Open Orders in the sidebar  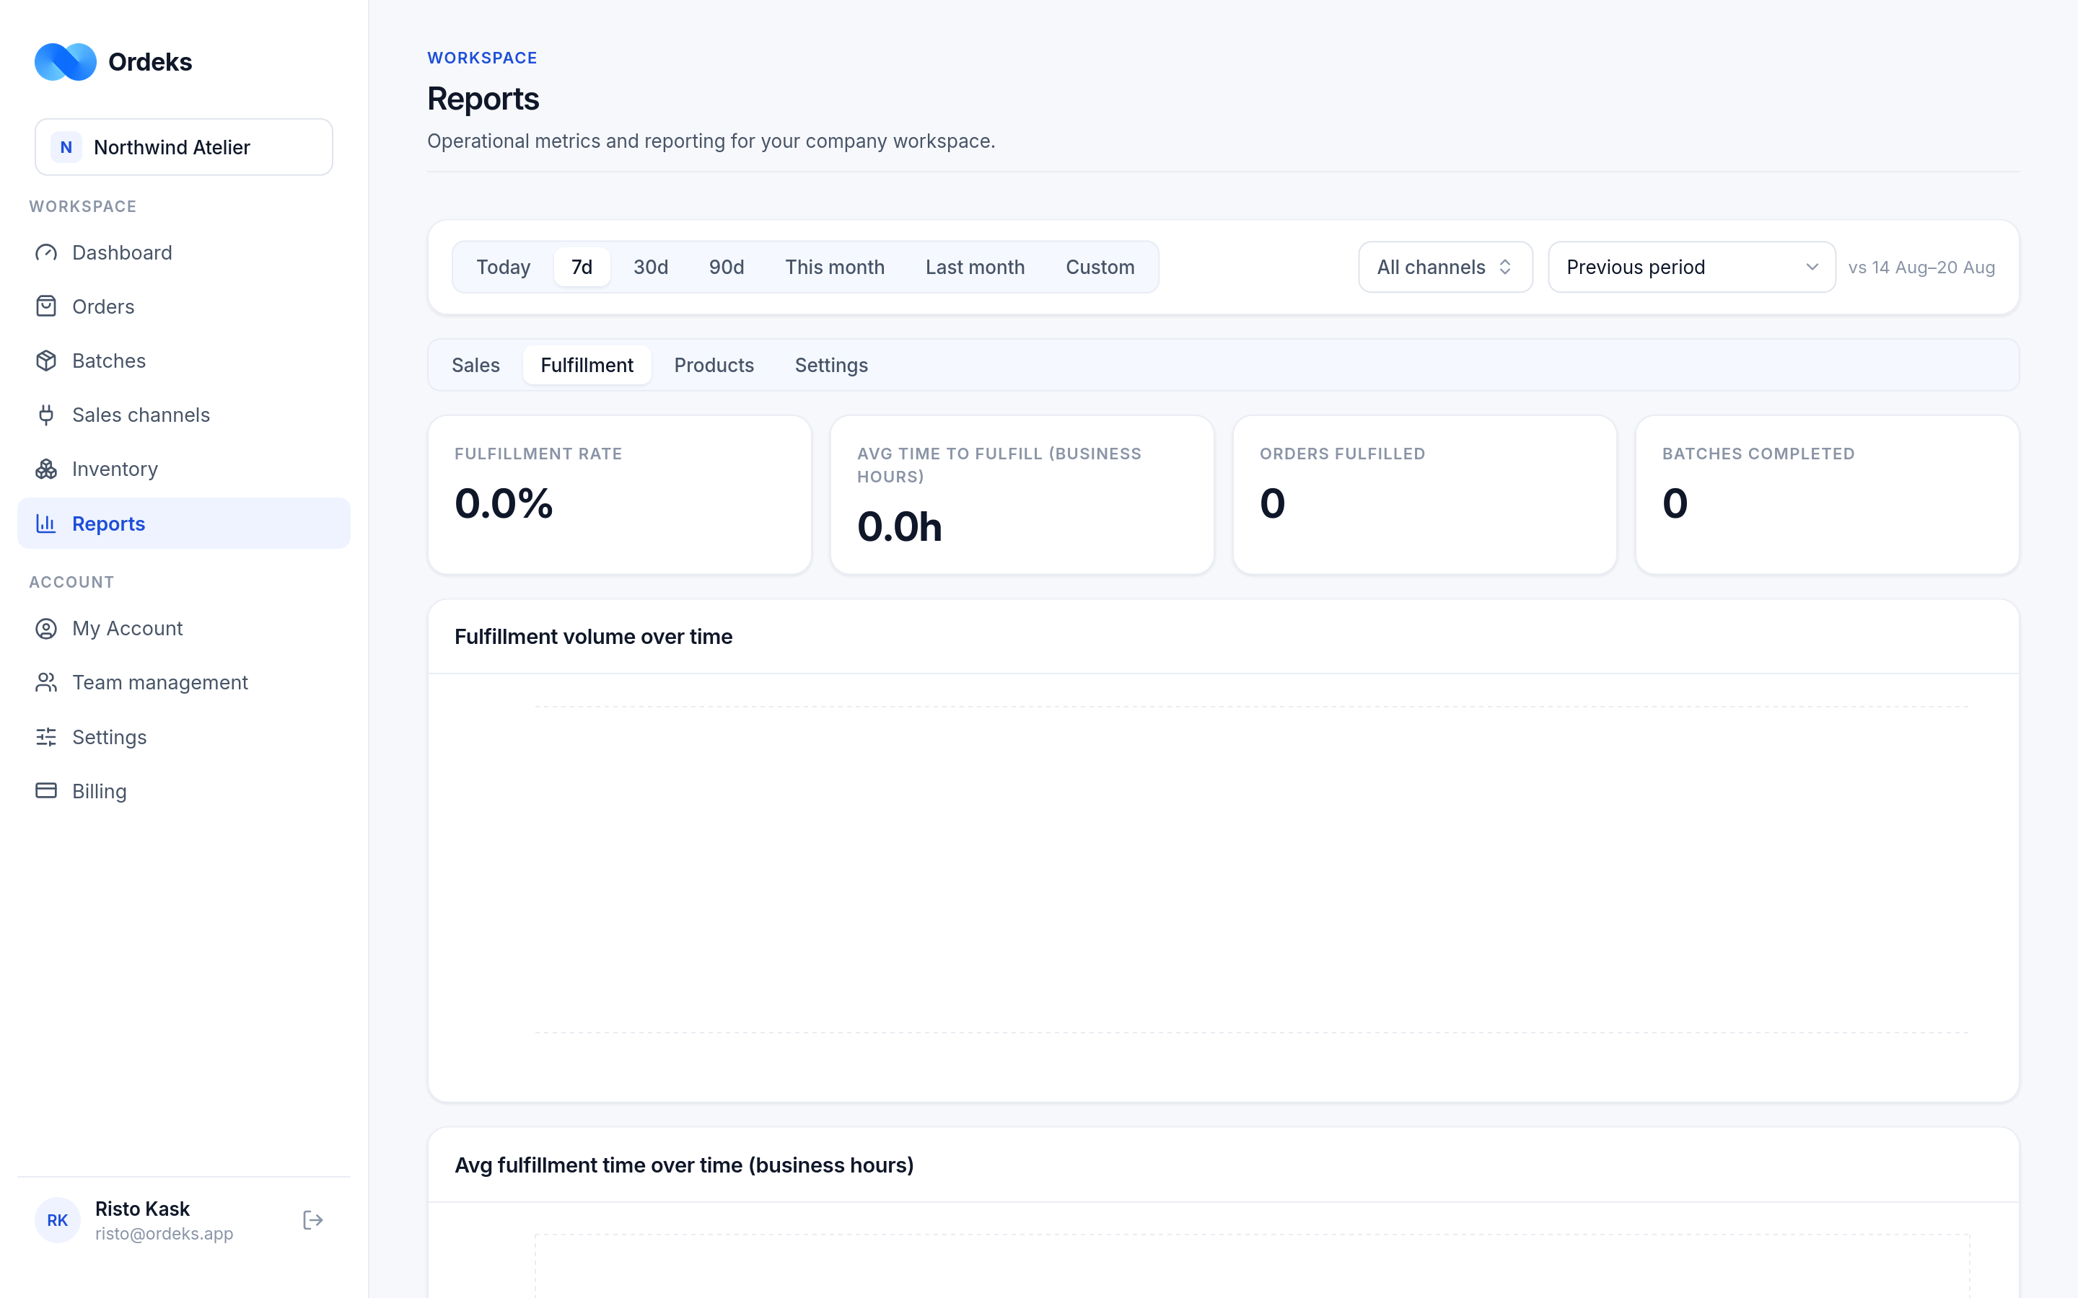184,306
